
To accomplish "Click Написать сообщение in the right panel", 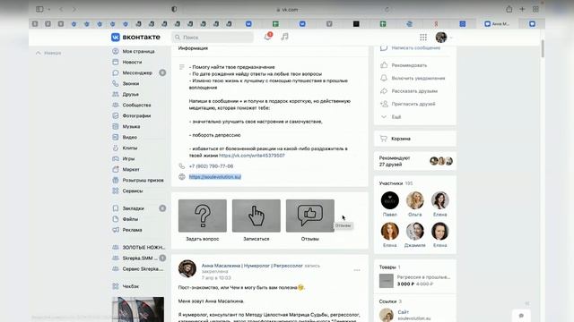I will point(415,47).
